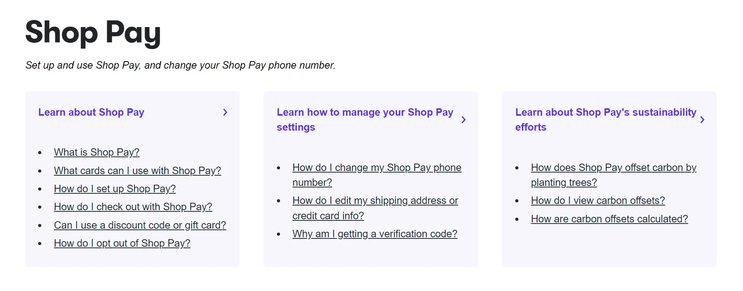Image resolution: width=743 pixels, height=291 pixels.
Task: Open How do I opt out link
Action: pos(122,243)
